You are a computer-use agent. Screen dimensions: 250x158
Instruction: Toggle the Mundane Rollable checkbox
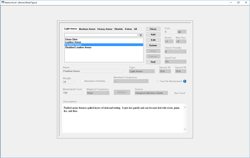pos(82,81)
